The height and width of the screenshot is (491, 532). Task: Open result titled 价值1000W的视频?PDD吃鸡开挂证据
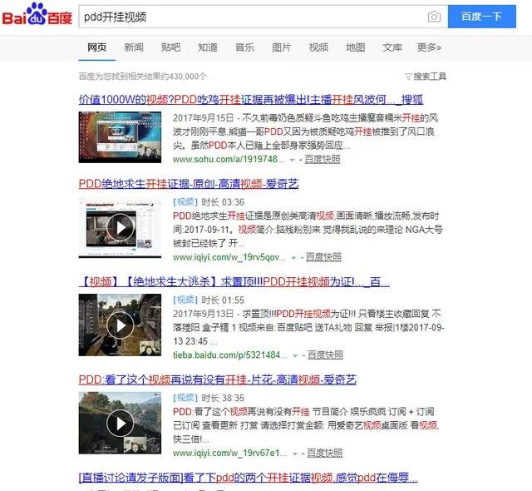(x=251, y=100)
